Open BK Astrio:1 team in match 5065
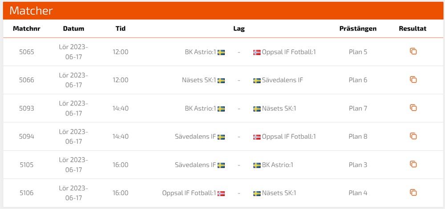The image size is (445, 209). point(200,52)
